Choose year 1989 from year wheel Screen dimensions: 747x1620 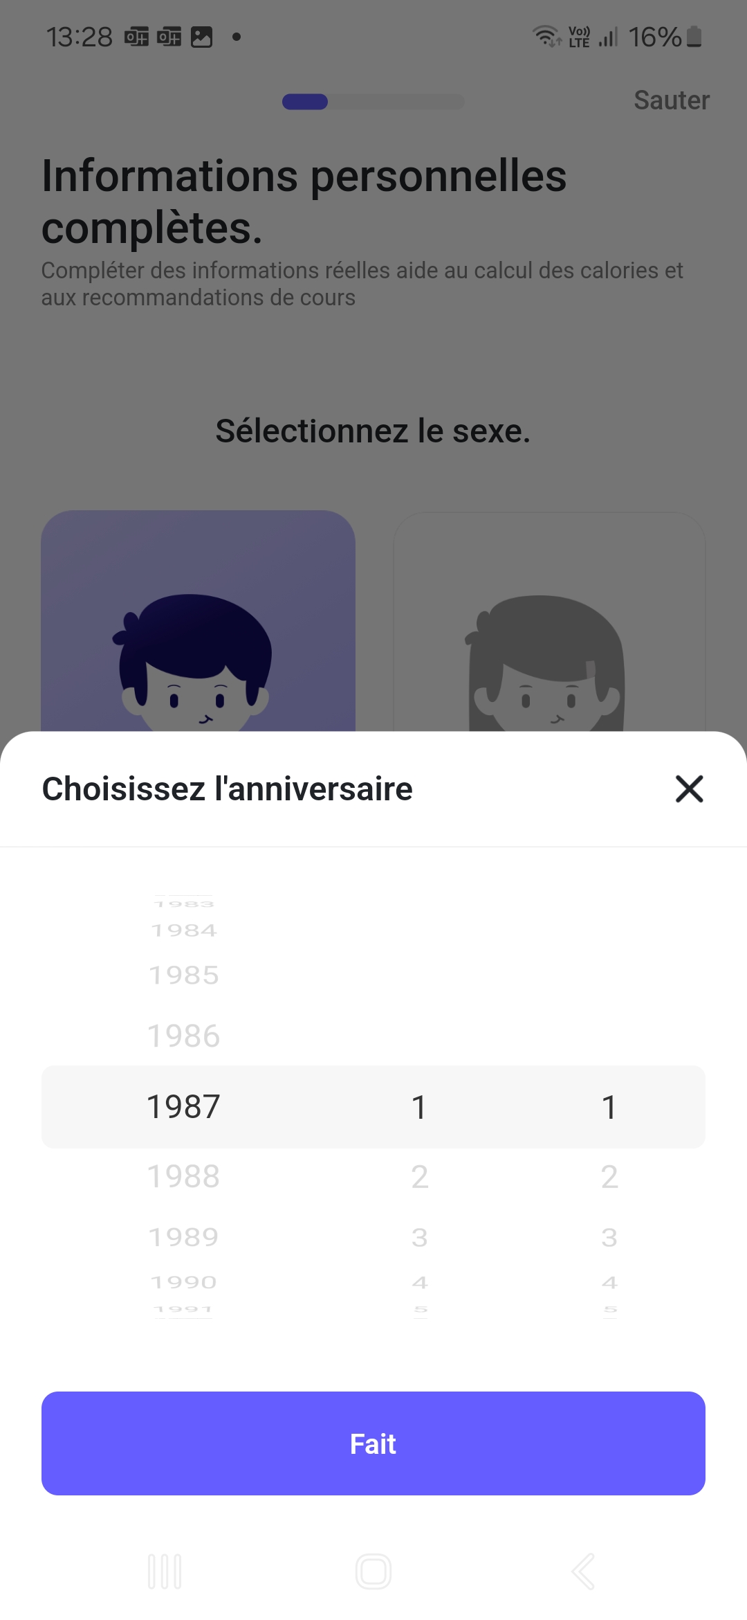coord(183,1237)
